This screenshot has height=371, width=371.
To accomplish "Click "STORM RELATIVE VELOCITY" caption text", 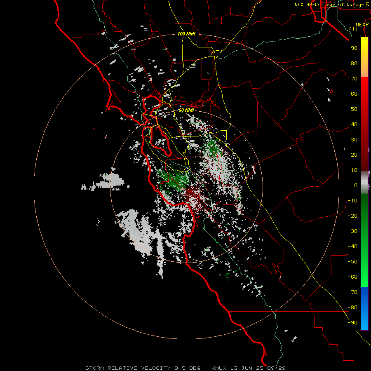I will tap(128, 368).
